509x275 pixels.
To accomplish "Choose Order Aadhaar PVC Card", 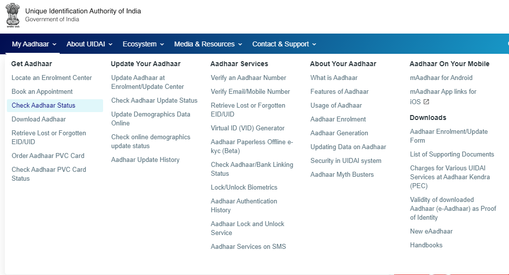I will [x=48, y=156].
